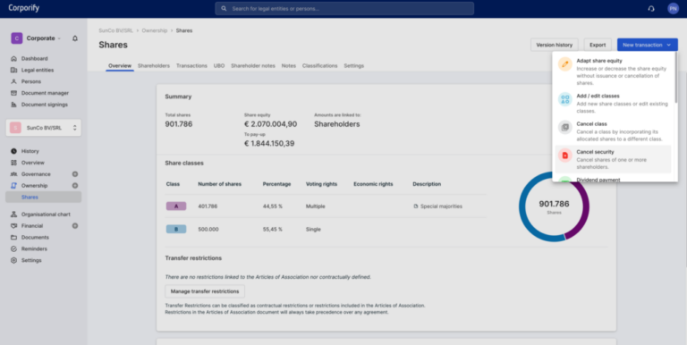The height and width of the screenshot is (345, 687).
Task: Click Manage transfer restrictions button
Action: pos(205,291)
